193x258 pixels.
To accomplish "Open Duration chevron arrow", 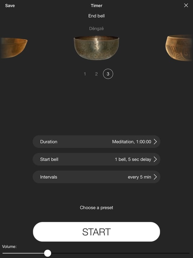I will click(x=155, y=142).
